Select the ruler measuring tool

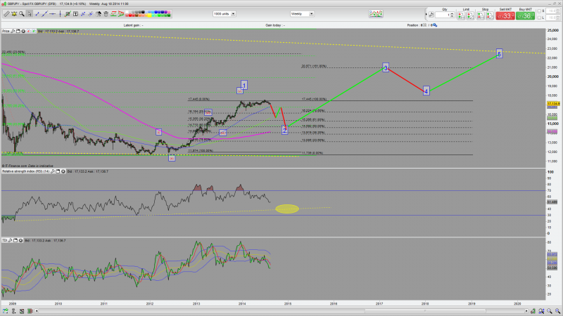6,14
